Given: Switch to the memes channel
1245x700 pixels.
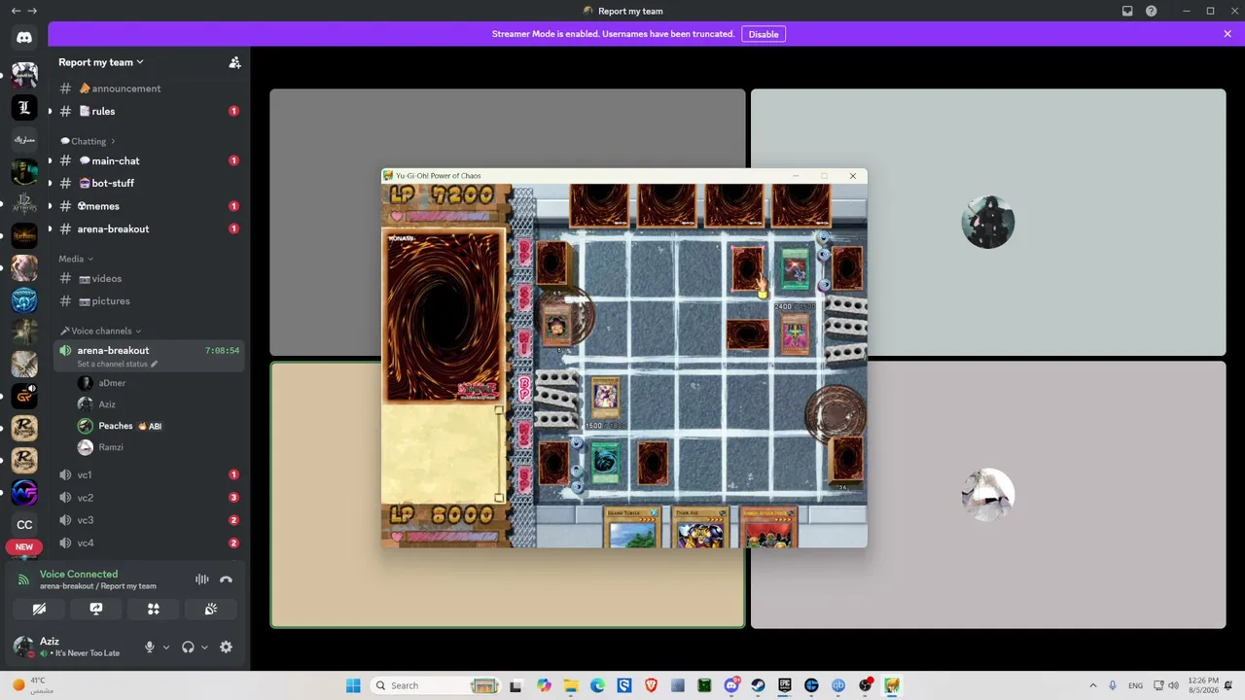Looking at the screenshot, I should [x=149, y=206].
